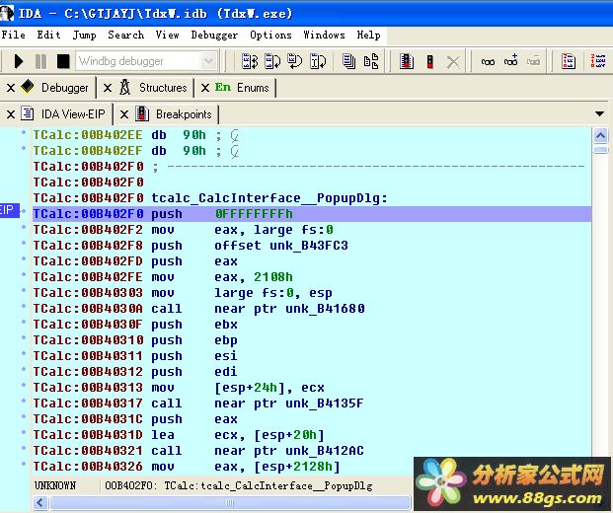Click the Step Into toolbar icon
This screenshot has height=513, width=613.
250,61
